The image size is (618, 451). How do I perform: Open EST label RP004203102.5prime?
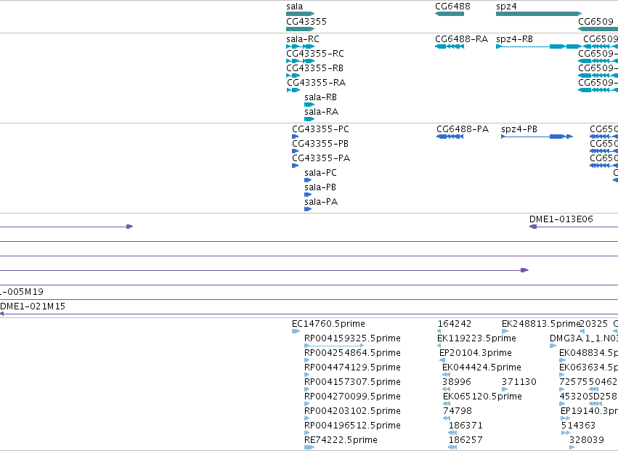[352, 411]
